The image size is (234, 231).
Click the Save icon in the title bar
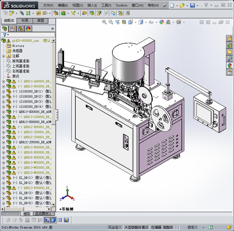(193, 5)
